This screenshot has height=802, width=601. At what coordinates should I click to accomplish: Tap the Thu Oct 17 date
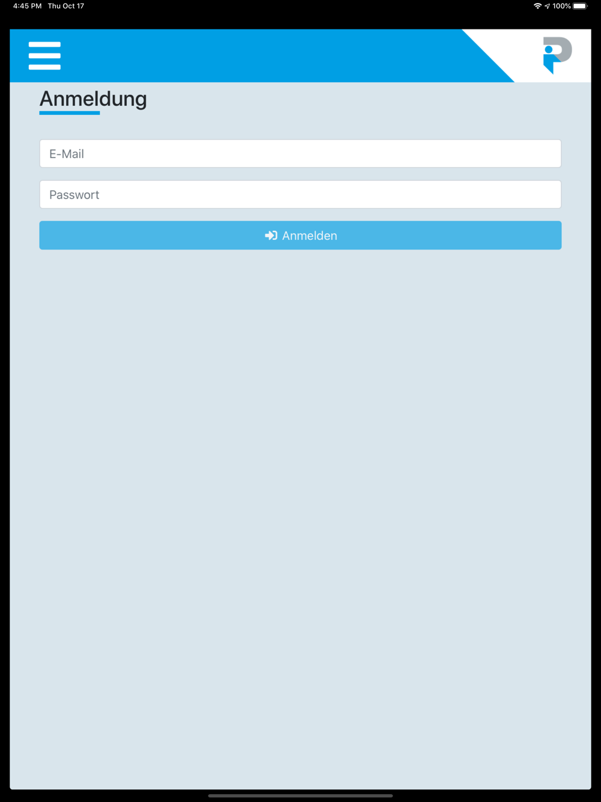click(66, 6)
